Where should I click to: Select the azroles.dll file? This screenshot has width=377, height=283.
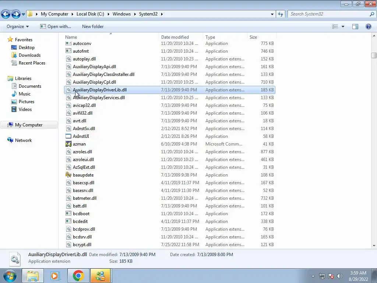point(170,152)
